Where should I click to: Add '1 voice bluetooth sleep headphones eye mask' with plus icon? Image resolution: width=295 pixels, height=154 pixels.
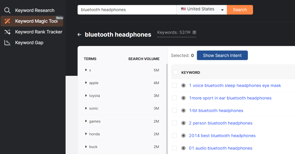coord(183,85)
